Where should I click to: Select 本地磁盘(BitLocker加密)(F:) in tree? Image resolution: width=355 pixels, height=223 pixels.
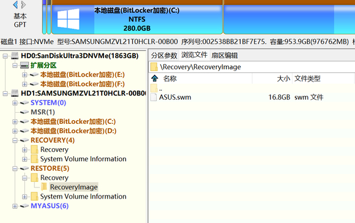coord(83,85)
